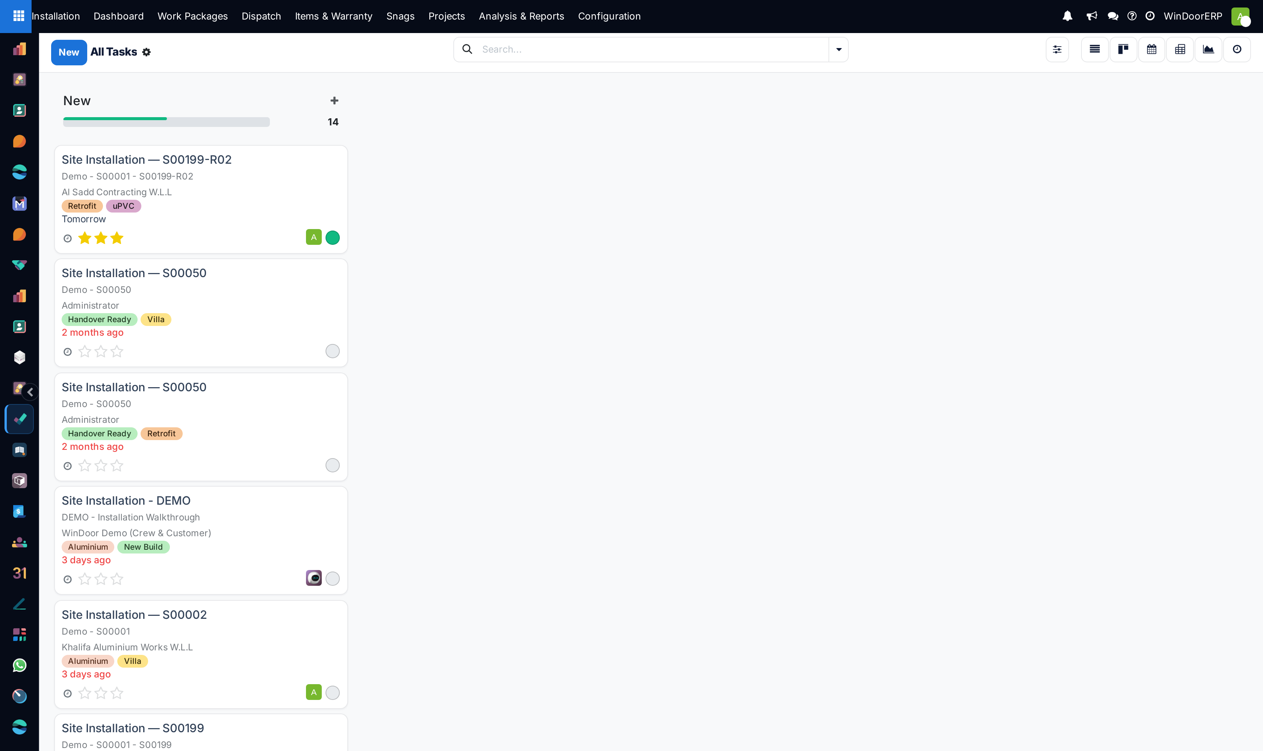Toggle first priority star on S00199-R02 card
The width and height of the screenshot is (1263, 751).
(85, 238)
